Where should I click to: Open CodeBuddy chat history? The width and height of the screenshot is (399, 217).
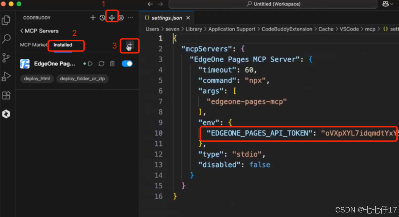[102, 18]
